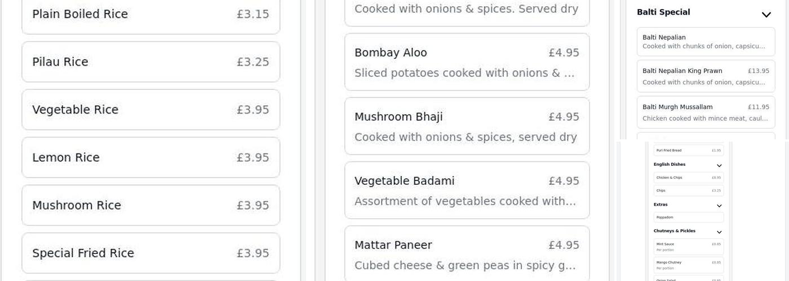The width and height of the screenshot is (789, 281).
Task: Pick Lemon Rice from the list
Action: click(x=150, y=157)
